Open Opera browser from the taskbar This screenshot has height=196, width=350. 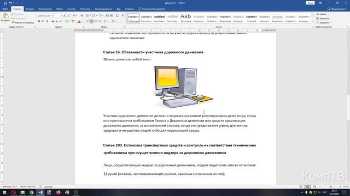pos(13,192)
